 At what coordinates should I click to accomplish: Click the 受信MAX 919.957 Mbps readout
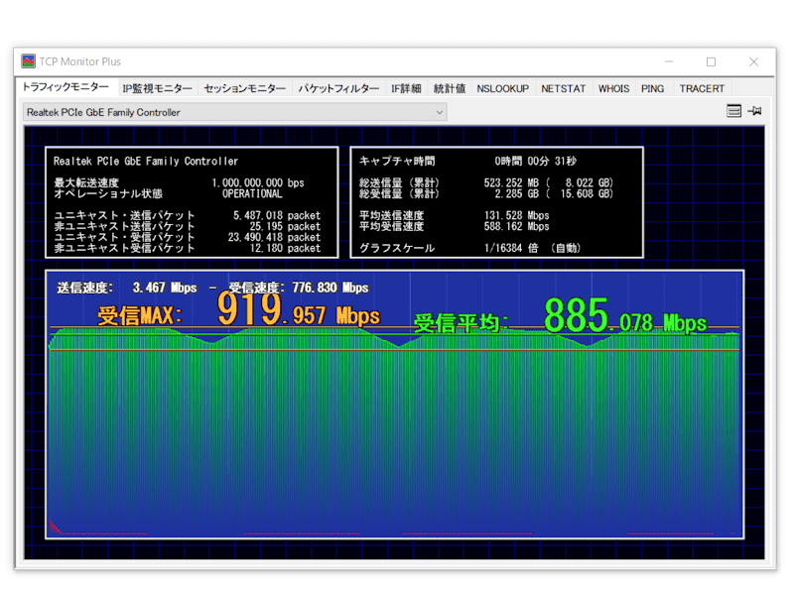(x=238, y=309)
